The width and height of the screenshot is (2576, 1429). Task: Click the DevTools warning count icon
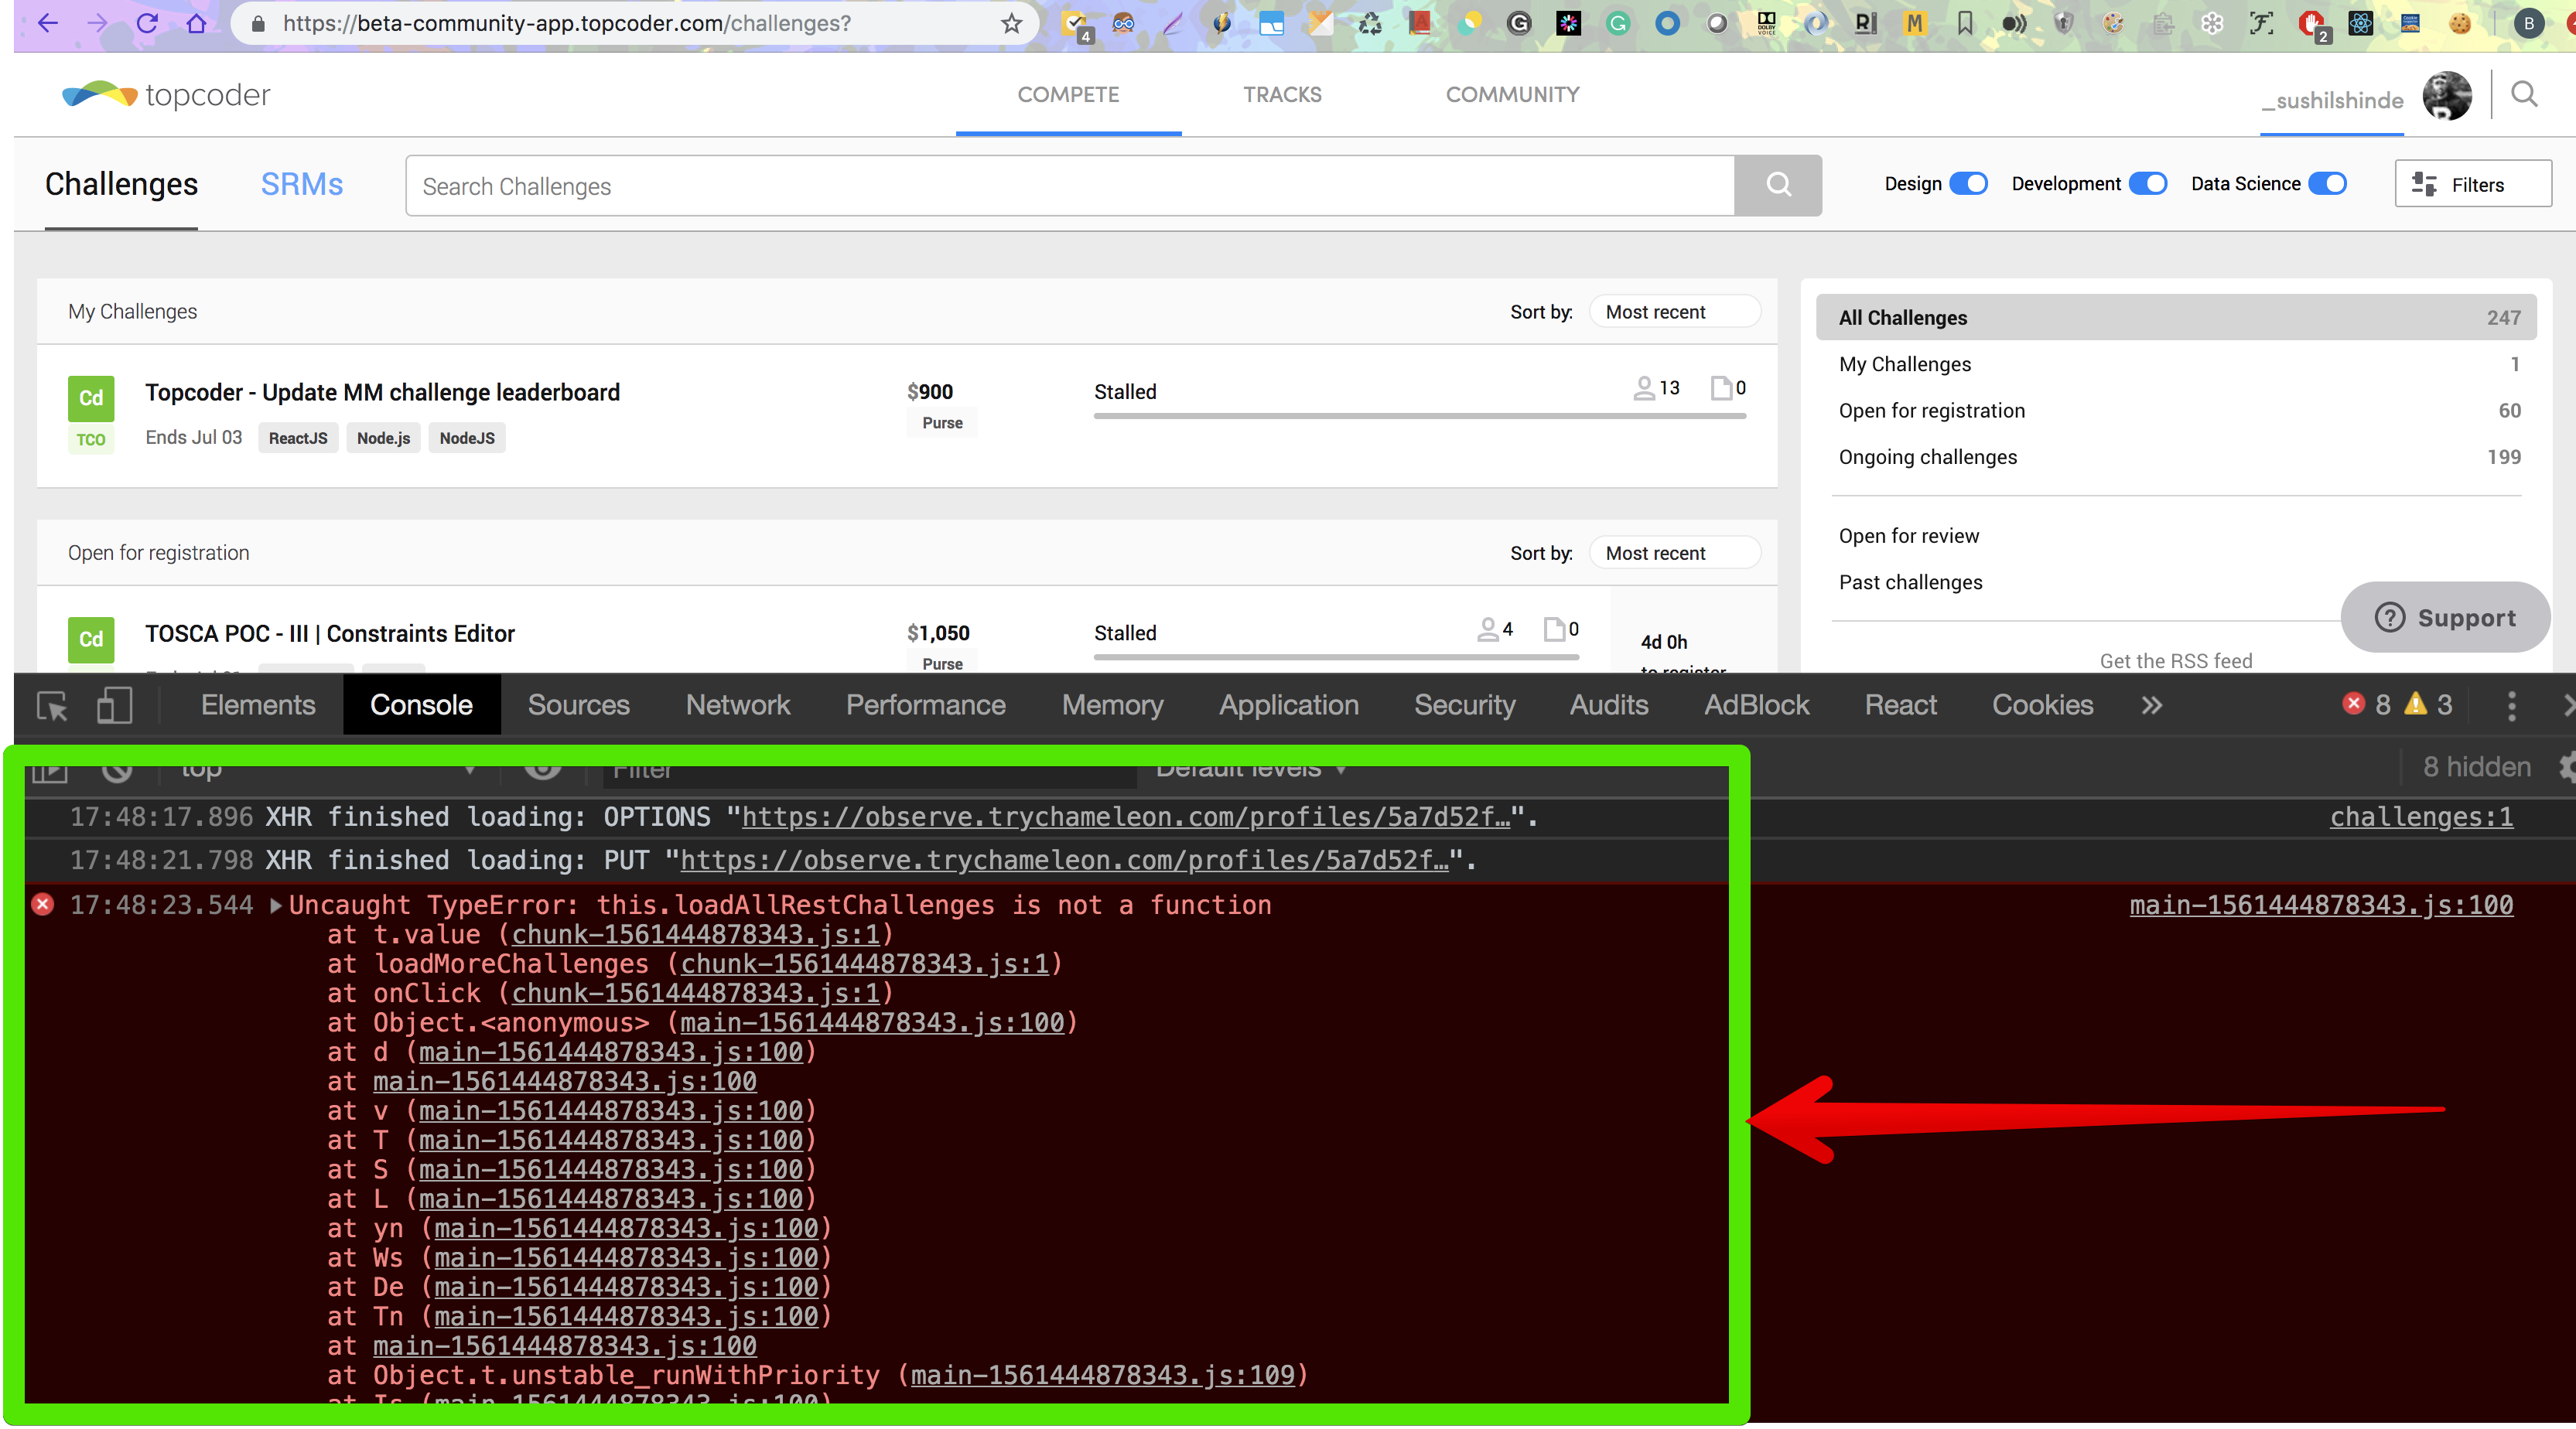2415,704
